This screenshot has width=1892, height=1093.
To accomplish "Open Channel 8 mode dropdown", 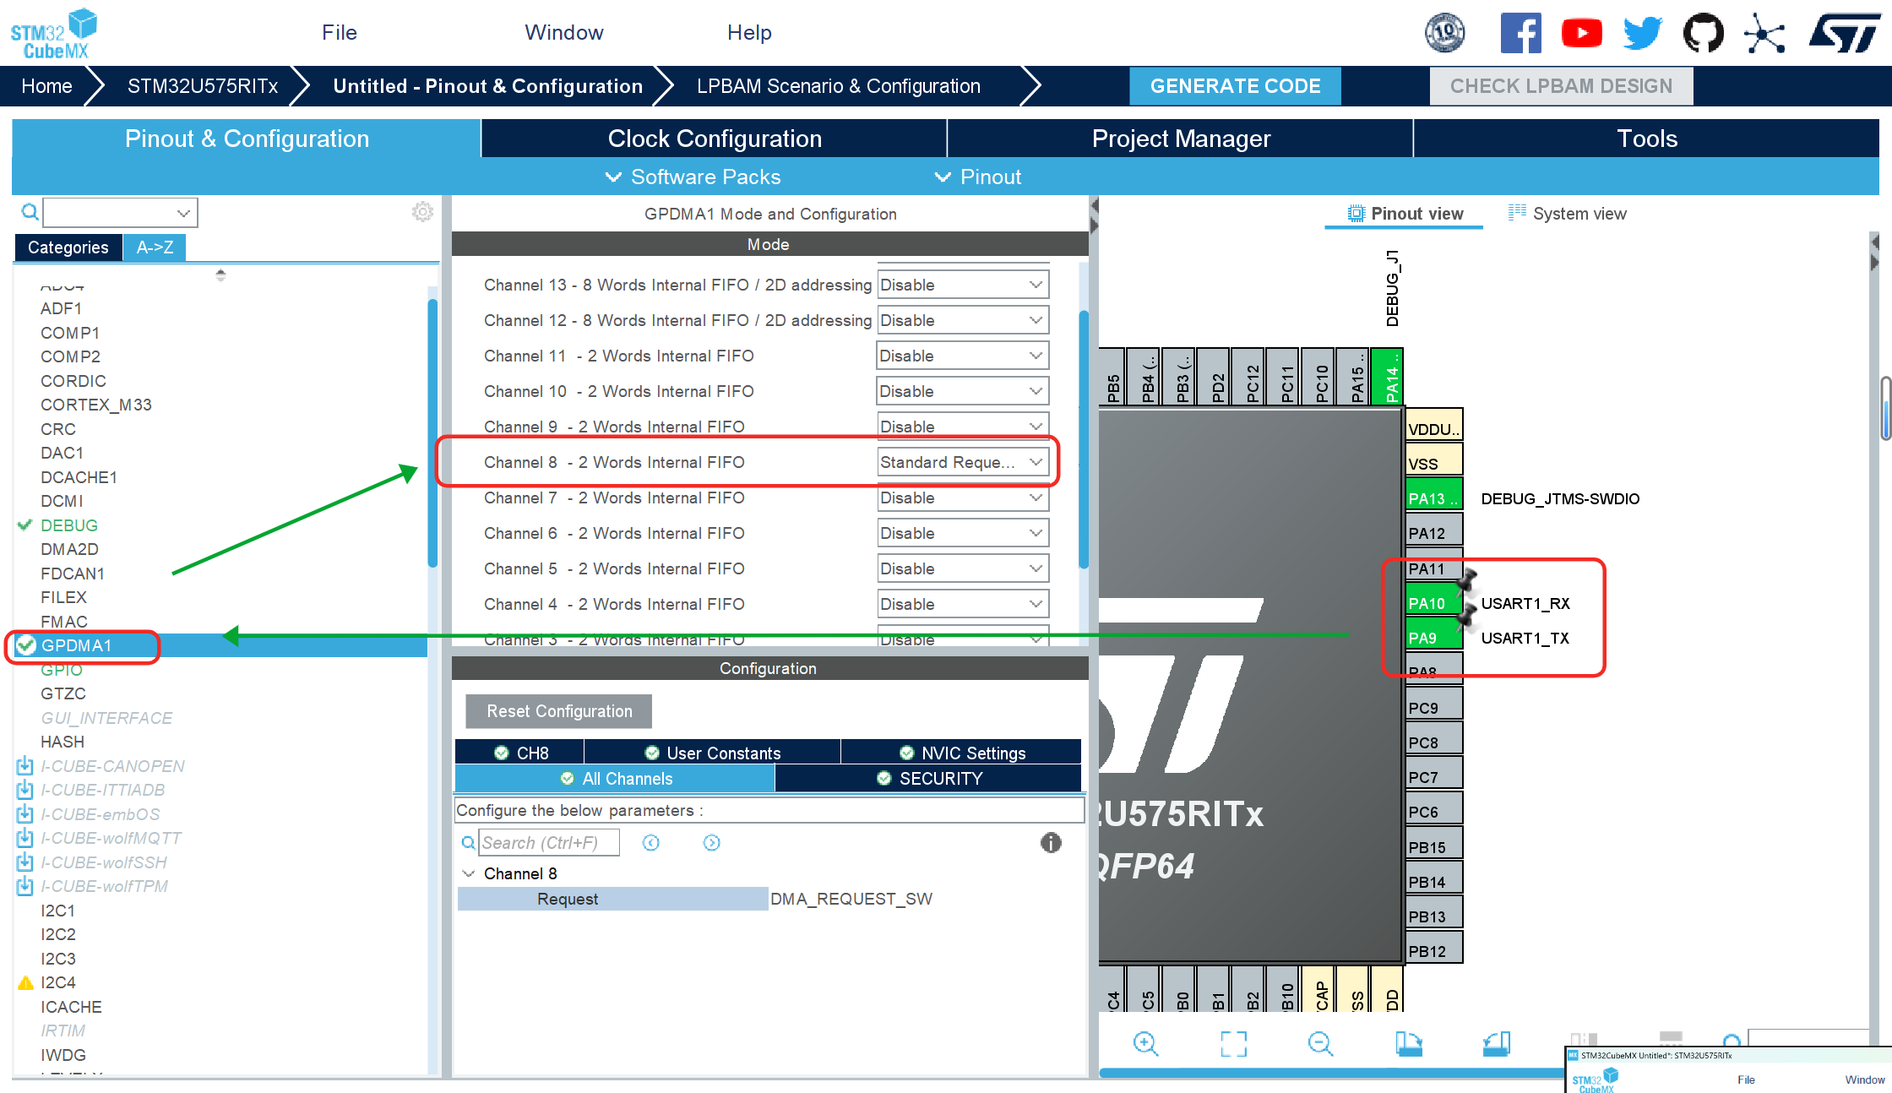I will pos(963,462).
